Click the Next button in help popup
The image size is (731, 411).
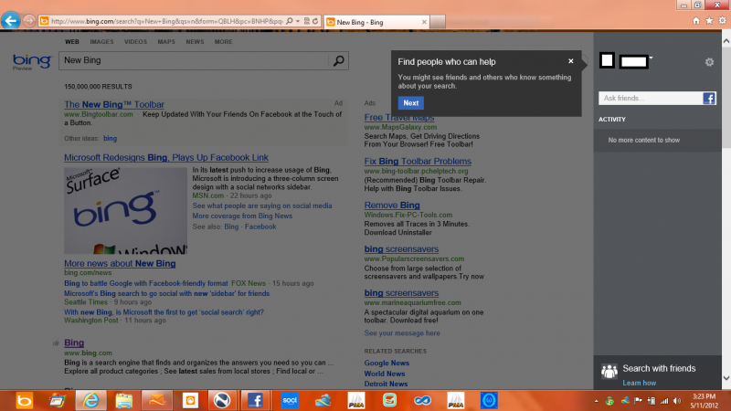[410, 103]
